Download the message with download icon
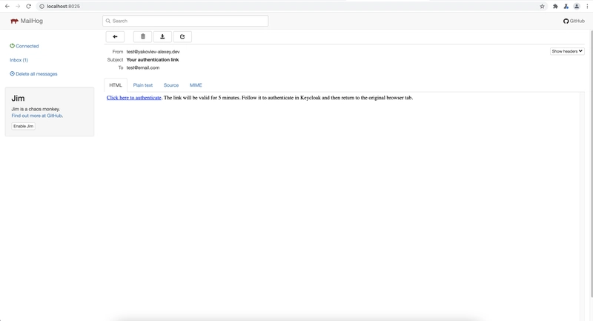Image resolution: width=593 pixels, height=321 pixels. pyautogui.click(x=162, y=36)
